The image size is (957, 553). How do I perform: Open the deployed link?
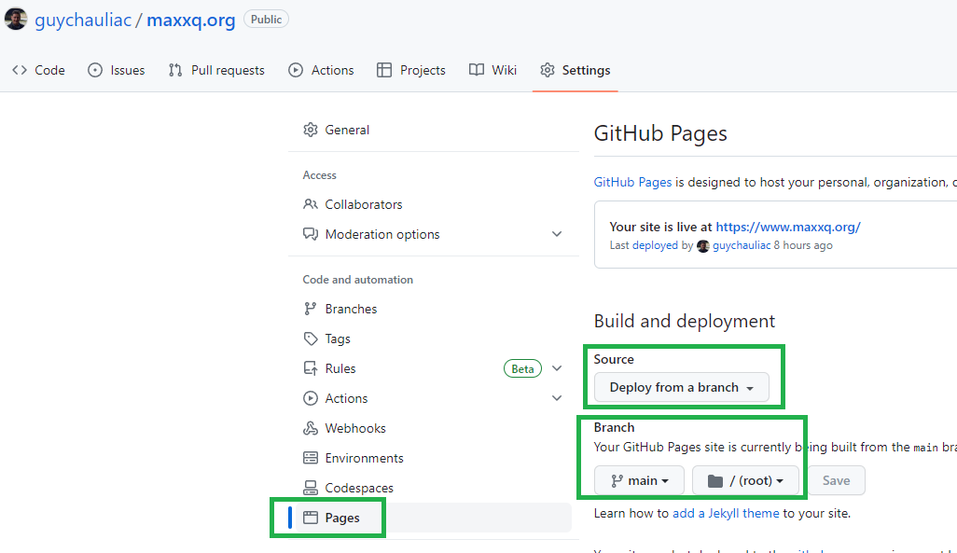point(655,245)
